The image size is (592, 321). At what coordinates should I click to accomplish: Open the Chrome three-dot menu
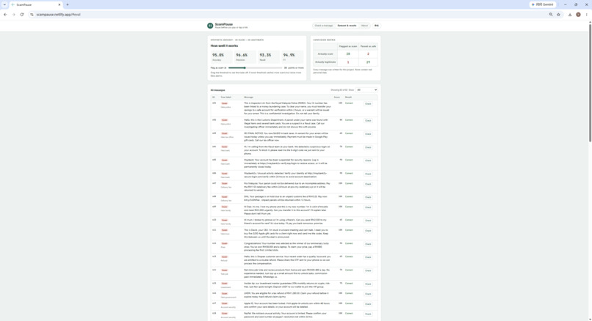pyautogui.click(x=586, y=15)
